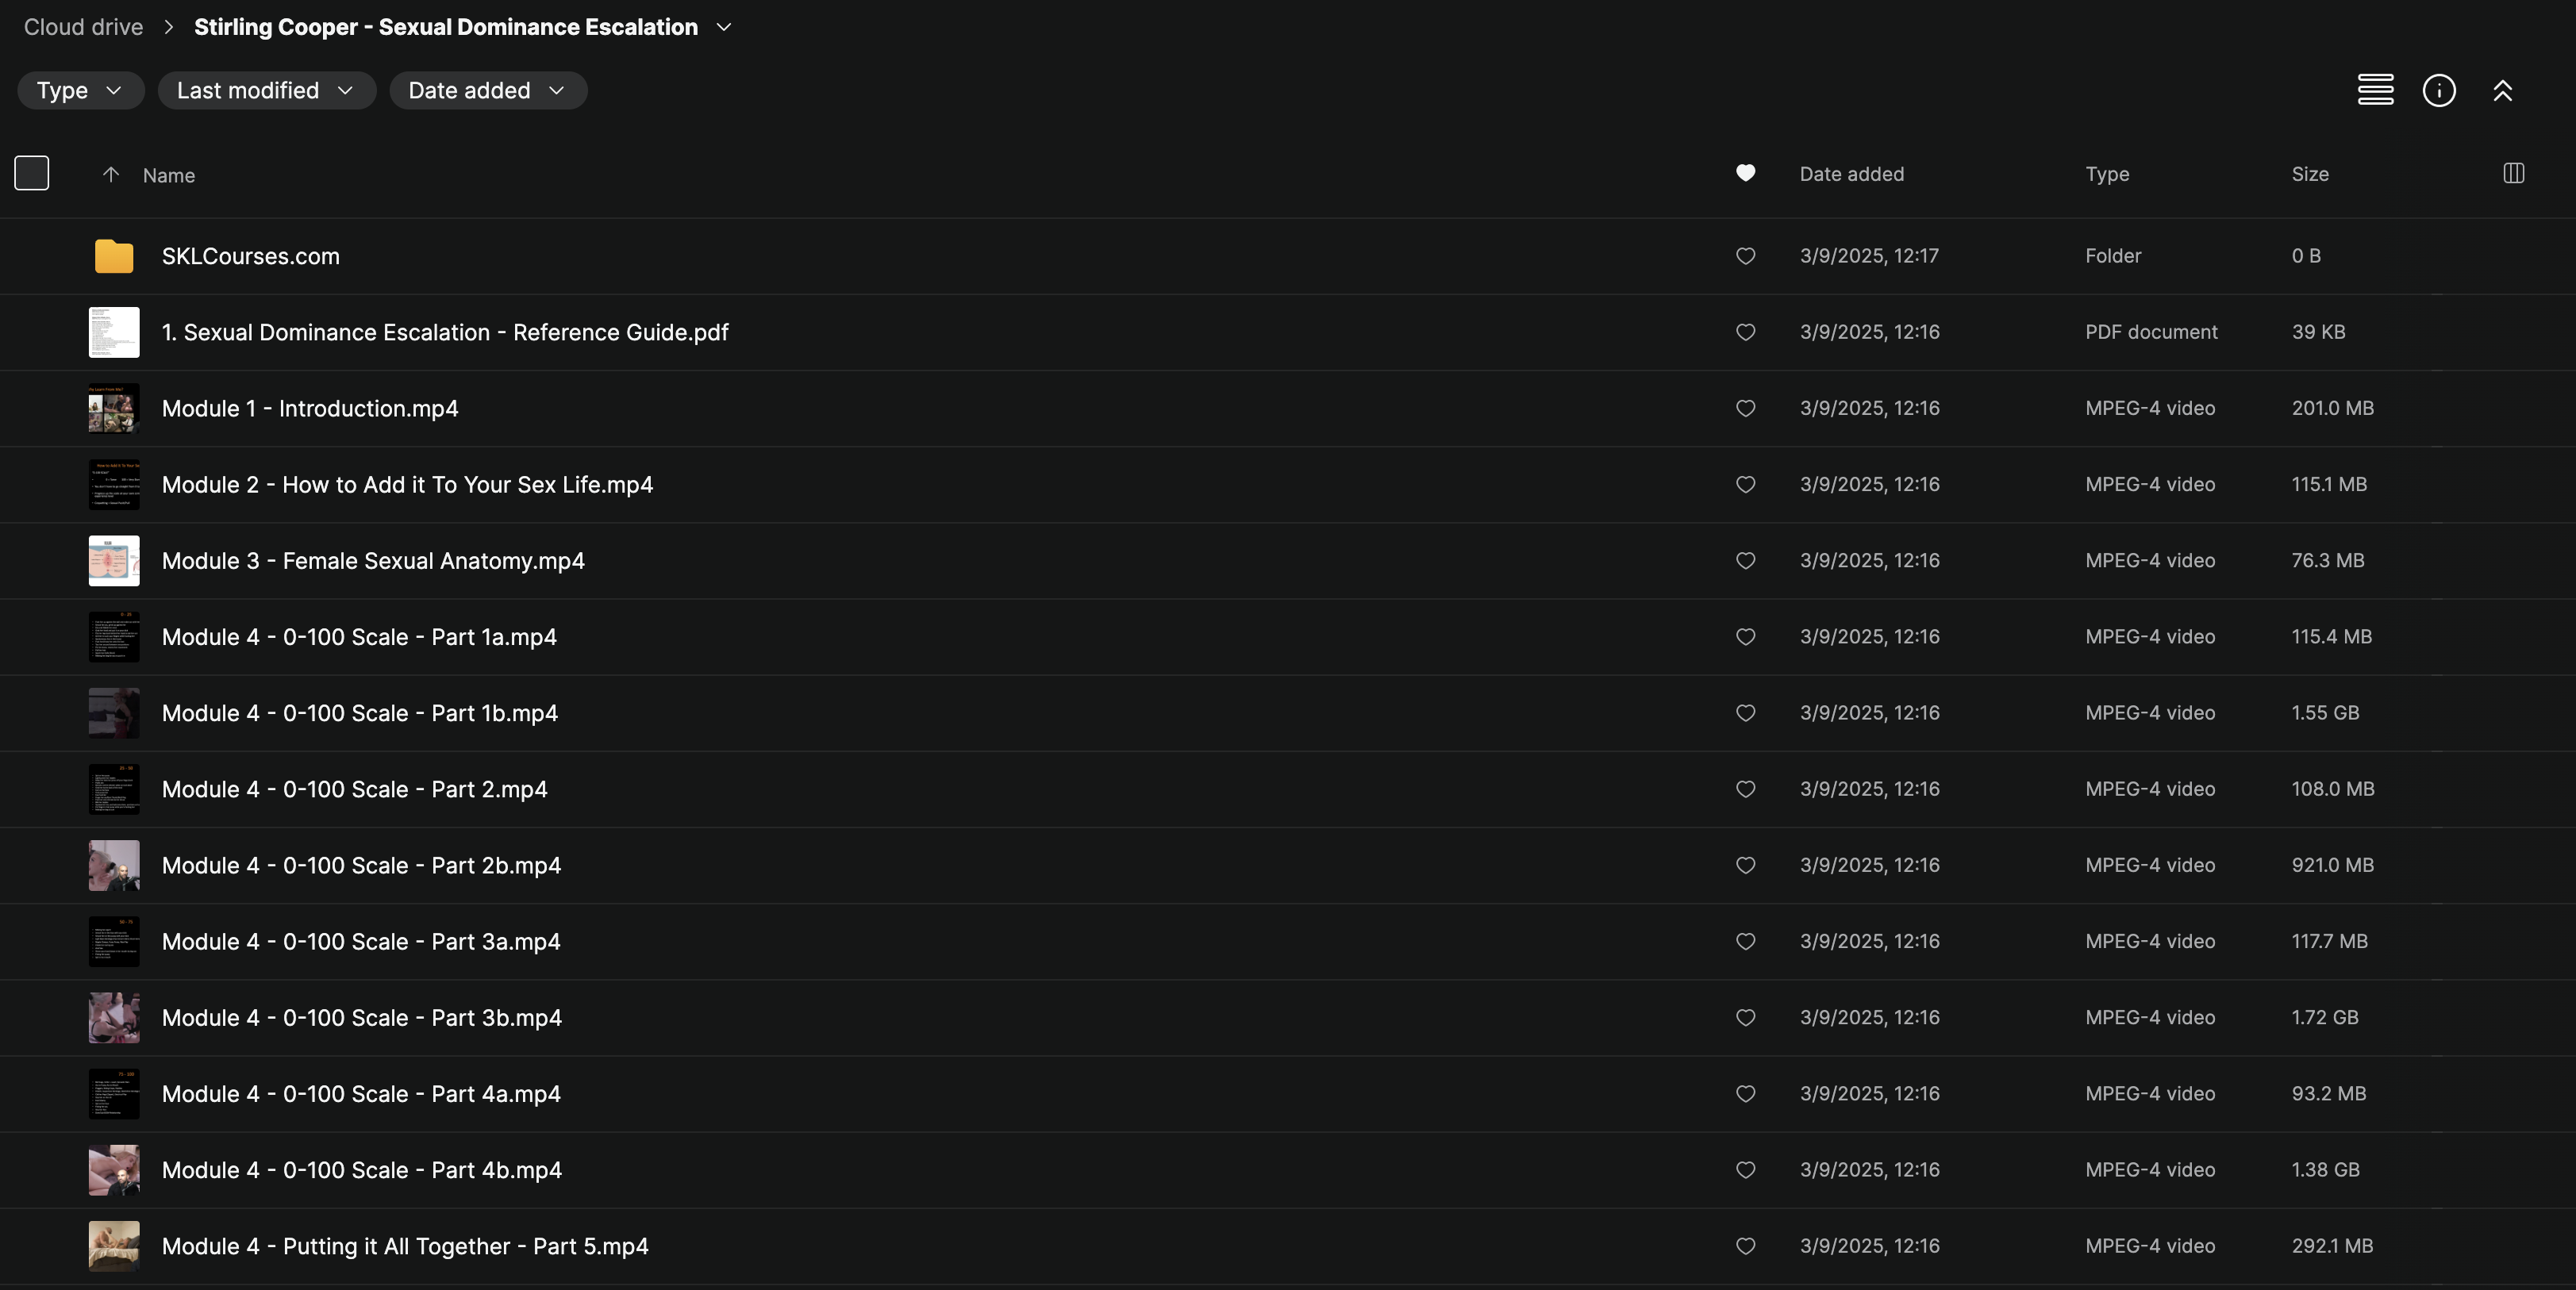Open the Date added filter dropdown
Screen dimensions: 2576x1290
click(487, 90)
